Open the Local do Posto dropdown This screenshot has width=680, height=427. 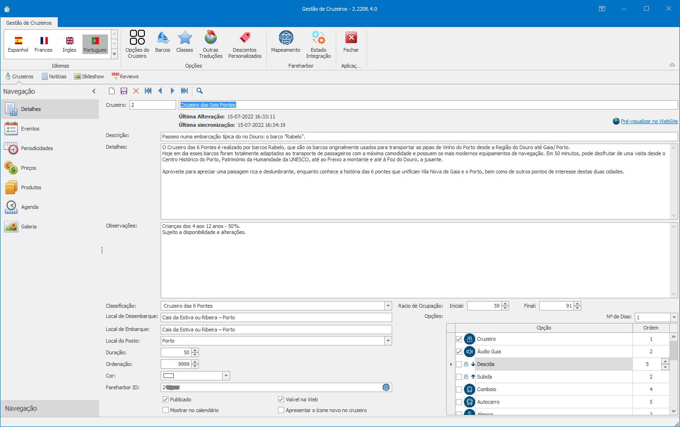pos(388,341)
